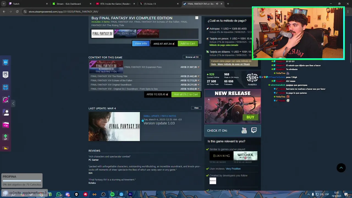Open Guía - Mejor método de pago en Steam link
Image resolution: width=352 pixels, height=198 pixels.
(x=230, y=64)
